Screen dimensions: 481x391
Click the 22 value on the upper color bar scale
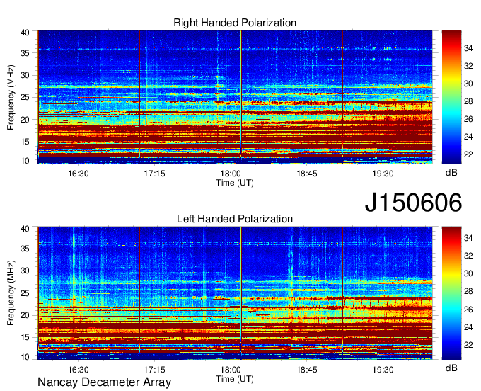pyautogui.click(x=468, y=154)
